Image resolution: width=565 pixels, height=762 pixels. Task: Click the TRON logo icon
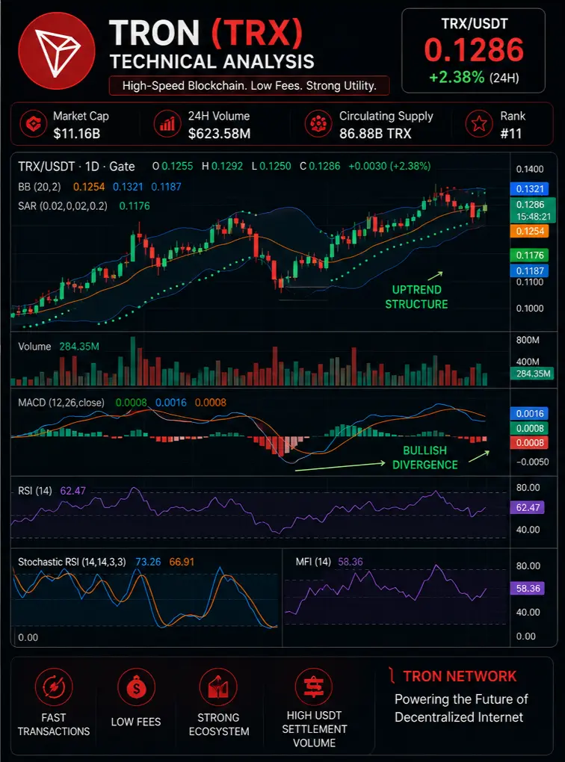(56, 51)
